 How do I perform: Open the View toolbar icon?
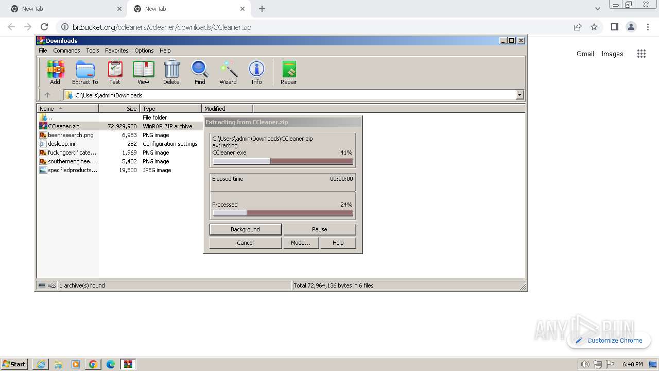point(143,73)
